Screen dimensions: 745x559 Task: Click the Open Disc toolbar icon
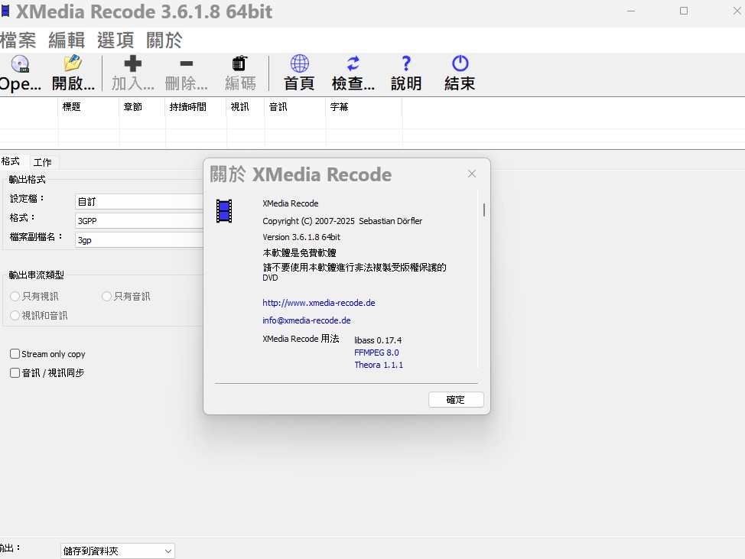click(20, 64)
